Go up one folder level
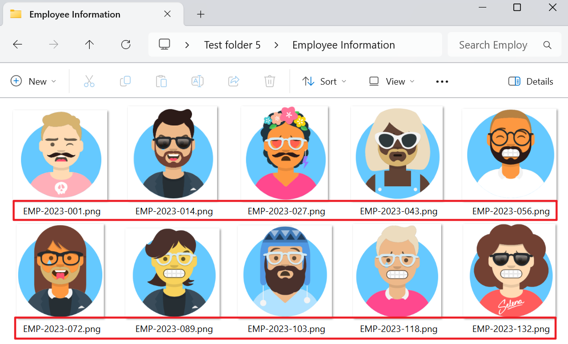This screenshot has height=344, width=568. tap(89, 45)
